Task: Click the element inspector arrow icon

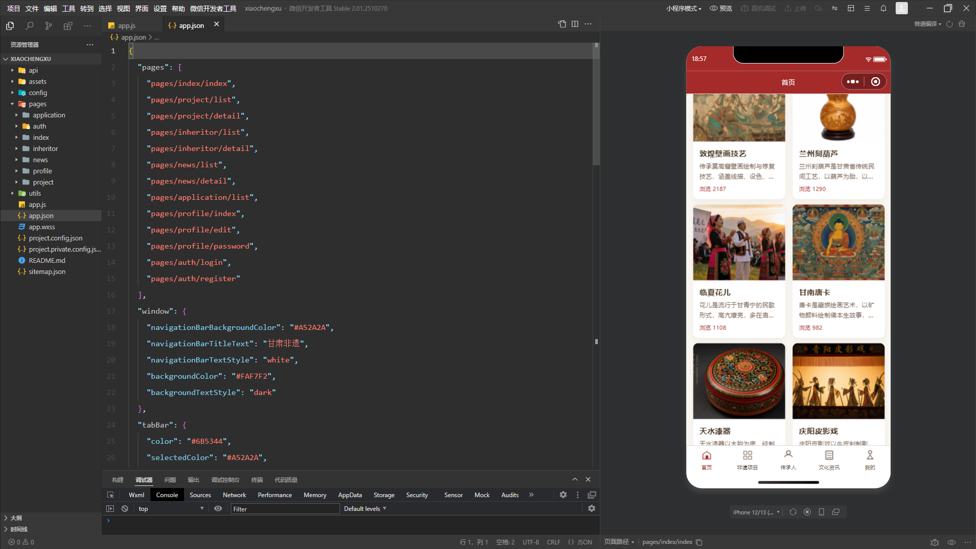Action: tap(110, 495)
